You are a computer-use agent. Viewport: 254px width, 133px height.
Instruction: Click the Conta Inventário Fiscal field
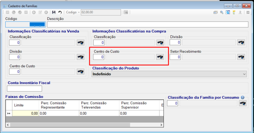pos(24,88)
